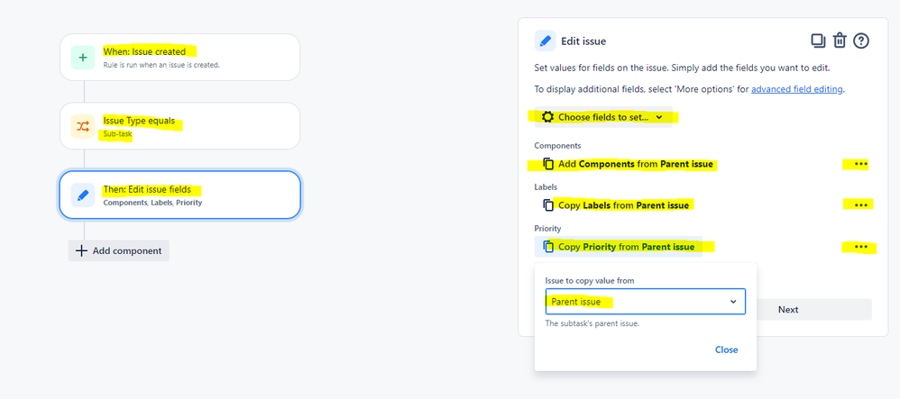Delete the Edit issue component with trash icon

click(x=840, y=41)
